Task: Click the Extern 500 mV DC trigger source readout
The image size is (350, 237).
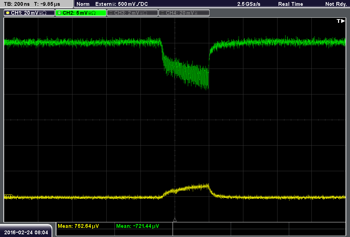Action: [122, 4]
